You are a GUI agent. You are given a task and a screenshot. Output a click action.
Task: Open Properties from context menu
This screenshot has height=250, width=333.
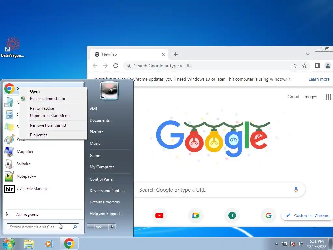(x=38, y=135)
